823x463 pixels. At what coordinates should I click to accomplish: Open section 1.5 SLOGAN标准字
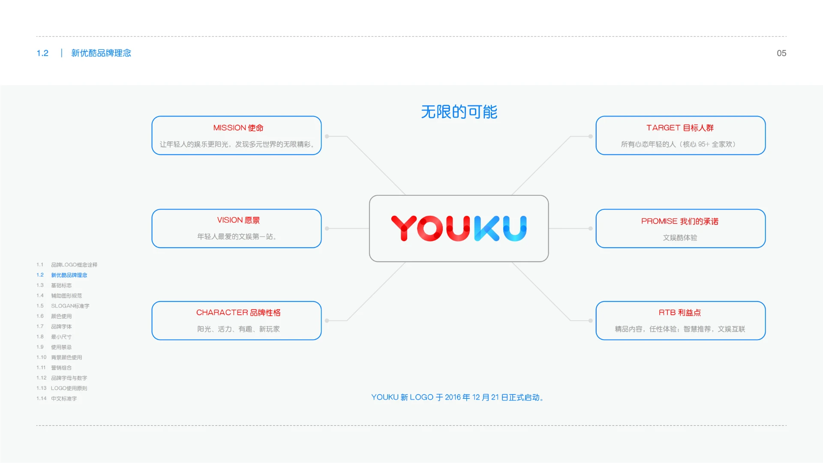click(70, 306)
